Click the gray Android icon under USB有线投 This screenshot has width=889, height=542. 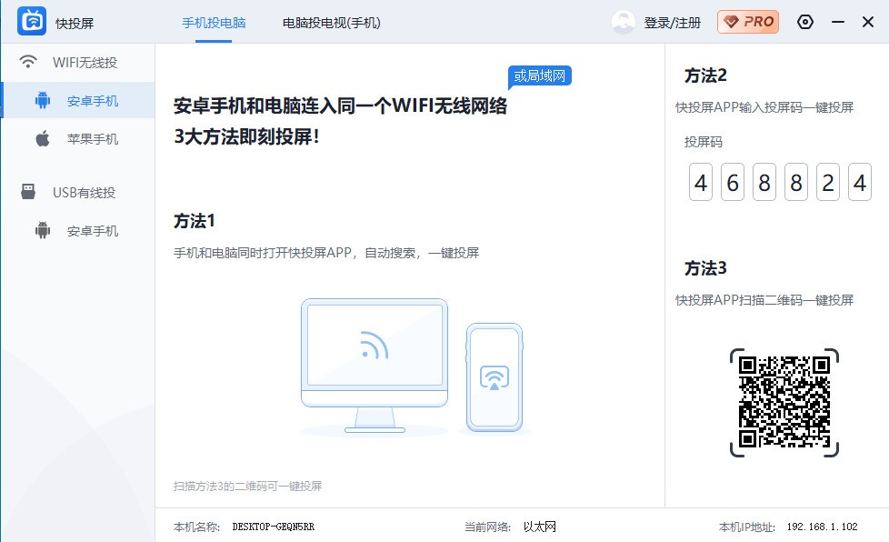tap(42, 230)
